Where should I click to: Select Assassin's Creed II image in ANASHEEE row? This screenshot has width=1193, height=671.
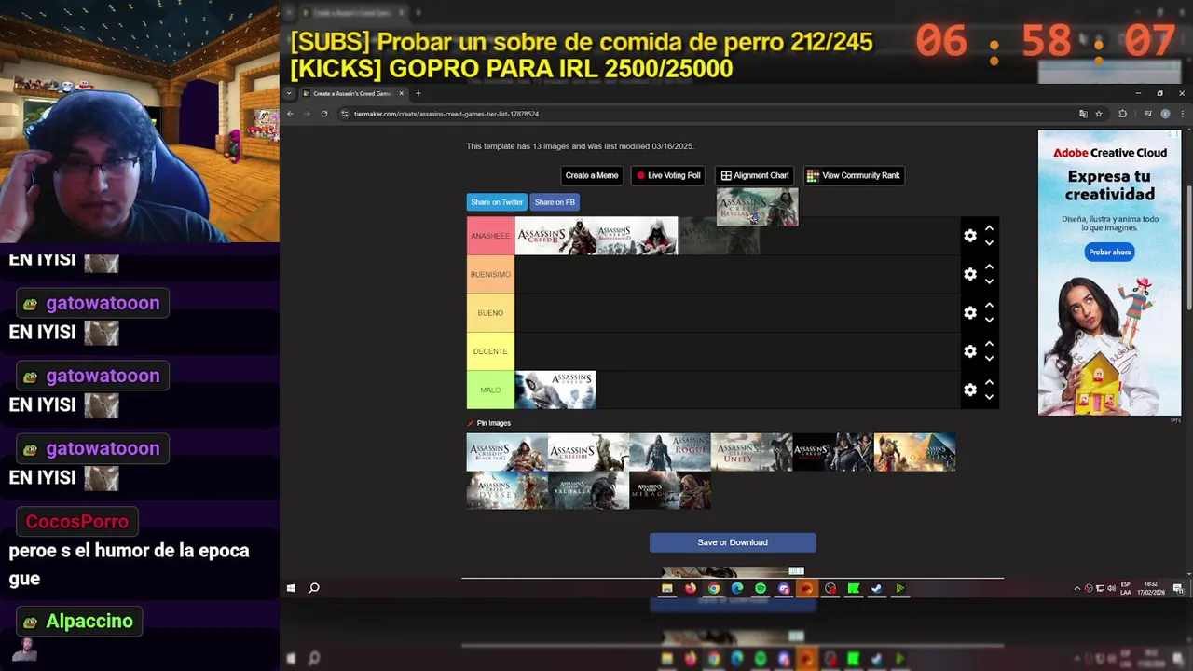coord(555,236)
